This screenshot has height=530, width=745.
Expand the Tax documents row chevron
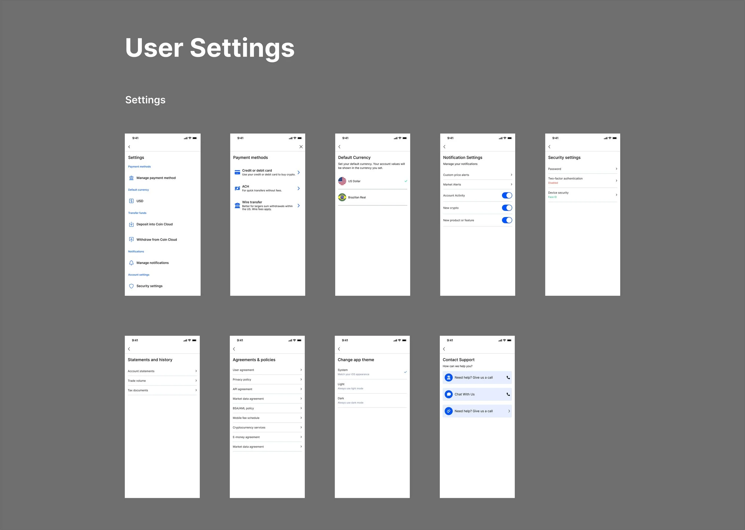tap(196, 390)
